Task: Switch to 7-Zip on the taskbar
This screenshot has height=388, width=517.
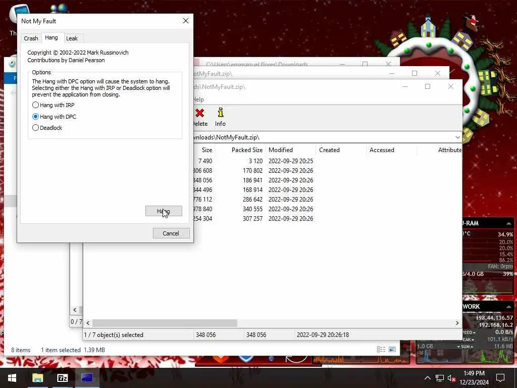Action: (x=62, y=378)
